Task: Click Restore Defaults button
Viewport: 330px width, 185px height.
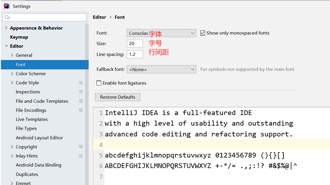Action: pyautogui.click(x=118, y=97)
